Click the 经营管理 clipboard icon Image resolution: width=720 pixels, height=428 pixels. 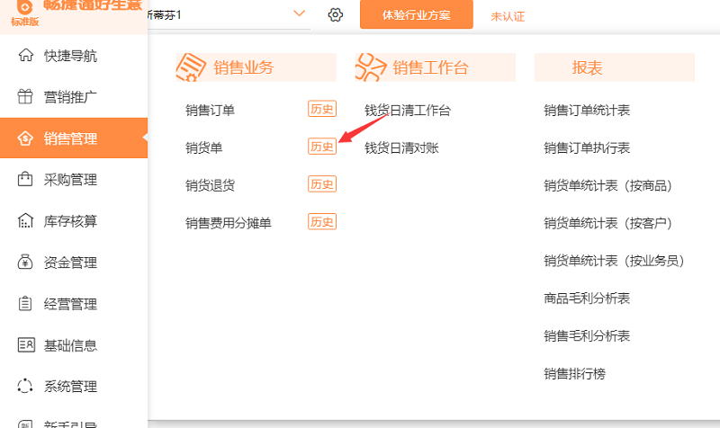point(25,303)
